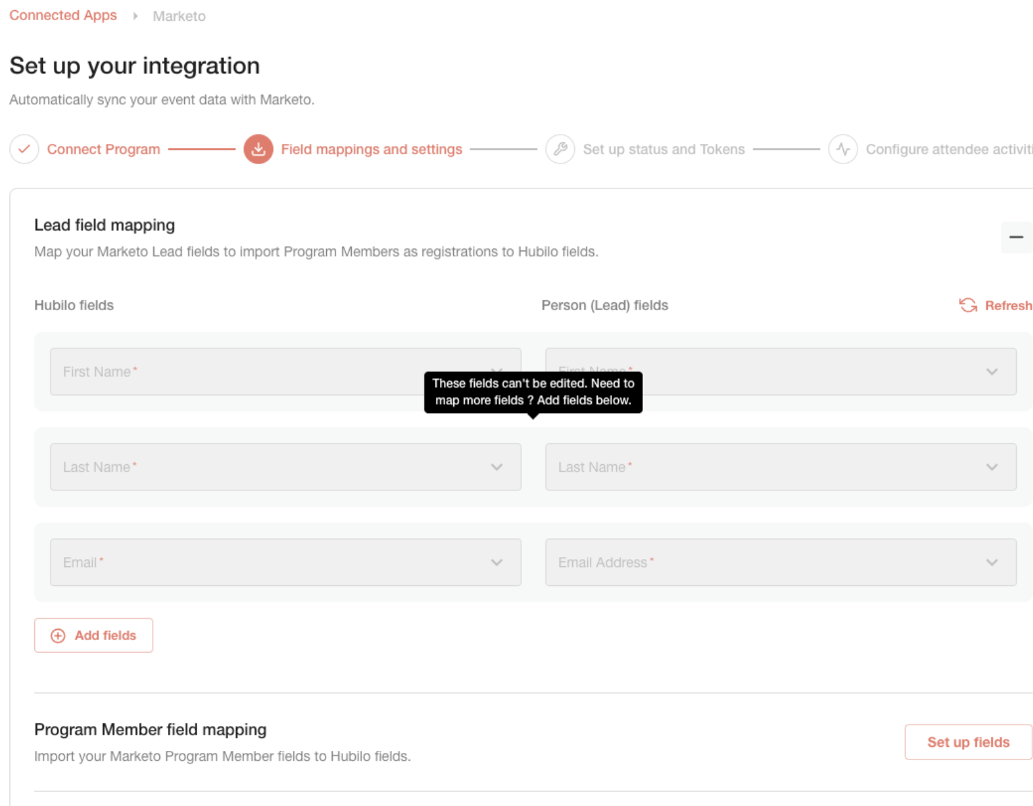The image size is (1033, 806).
Task: Open the Hubilo First Name dropdown
Action: [286, 371]
